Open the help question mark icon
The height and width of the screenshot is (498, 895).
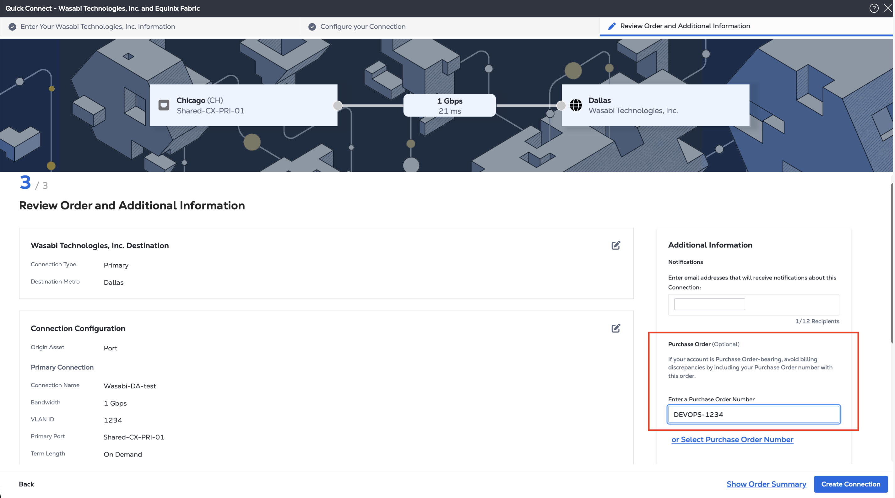874,8
